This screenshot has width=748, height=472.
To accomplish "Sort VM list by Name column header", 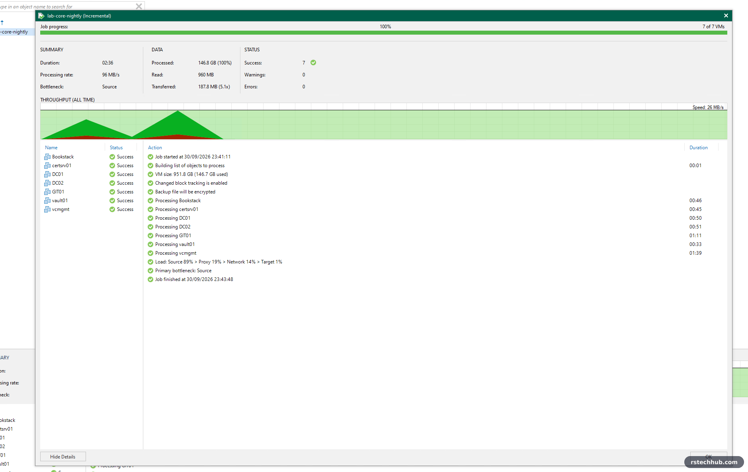I will 51,148.
